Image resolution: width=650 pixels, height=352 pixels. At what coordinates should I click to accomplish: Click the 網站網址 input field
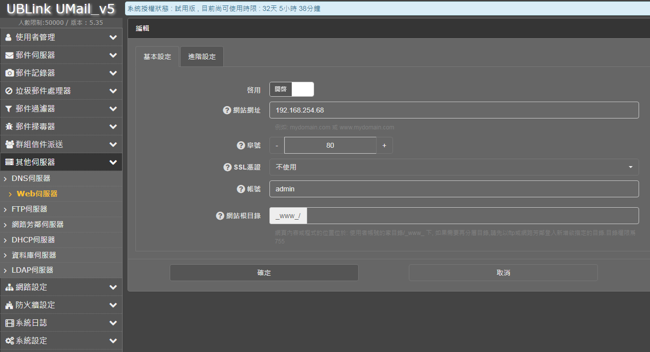(454, 110)
